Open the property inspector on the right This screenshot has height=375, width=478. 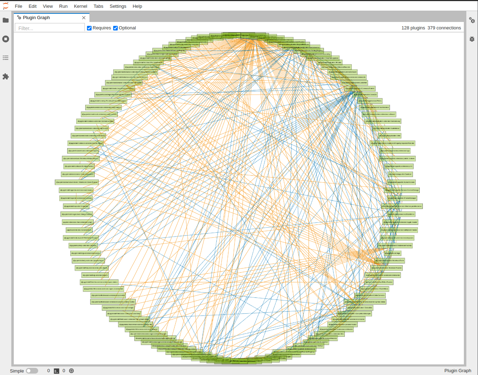(x=472, y=21)
